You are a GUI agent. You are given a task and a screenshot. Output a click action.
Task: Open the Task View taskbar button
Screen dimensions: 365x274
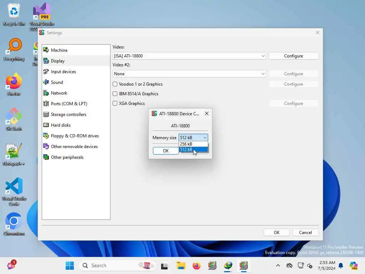pyautogui.click(x=164, y=265)
